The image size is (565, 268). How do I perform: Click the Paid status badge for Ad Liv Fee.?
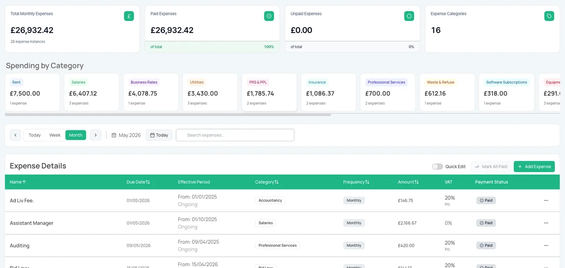pyautogui.click(x=486, y=201)
